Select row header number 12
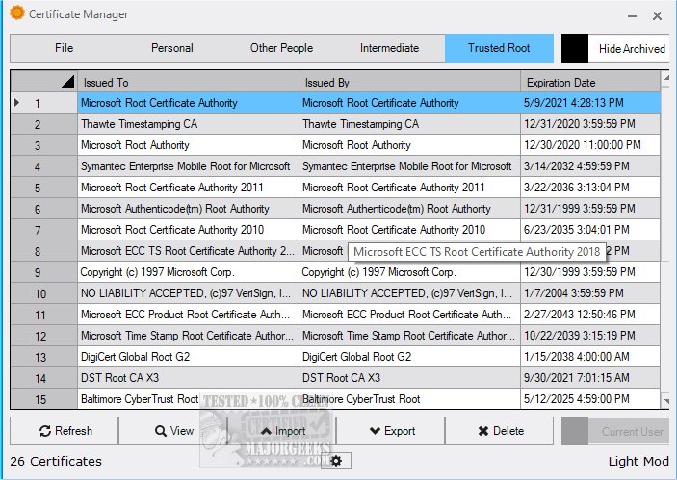 tap(44, 336)
